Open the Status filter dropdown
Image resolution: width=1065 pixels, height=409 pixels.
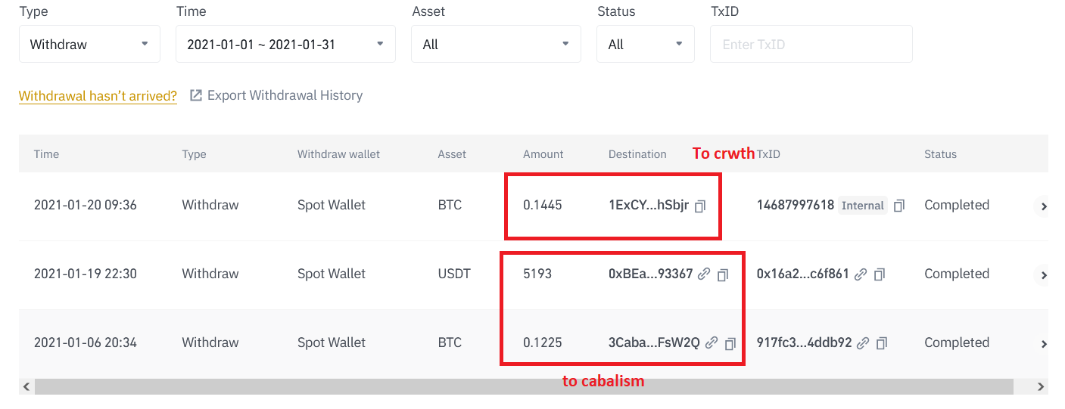pos(646,44)
